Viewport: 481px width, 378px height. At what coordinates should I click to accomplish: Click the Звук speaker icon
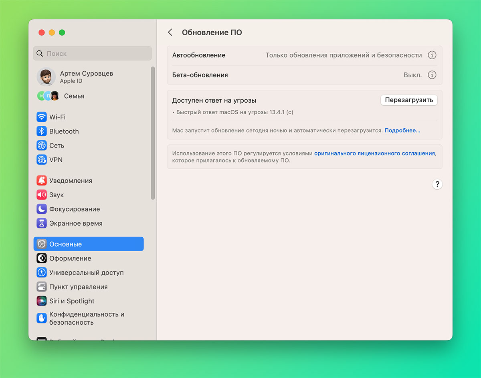point(42,195)
